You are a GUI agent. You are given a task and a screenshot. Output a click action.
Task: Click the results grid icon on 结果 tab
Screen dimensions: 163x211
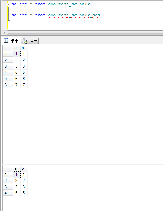[6, 40]
